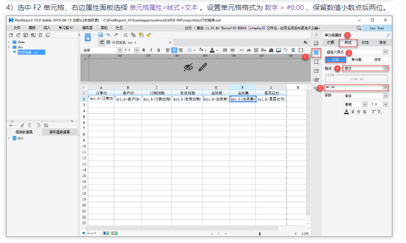Image resolution: width=406 pixels, height=243 pixels.
Task: Toggle underline formatting button U
Action: point(158,50)
